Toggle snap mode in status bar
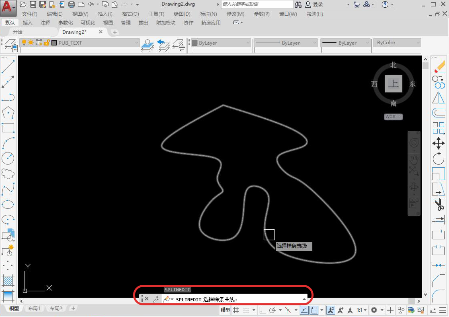 246,310
